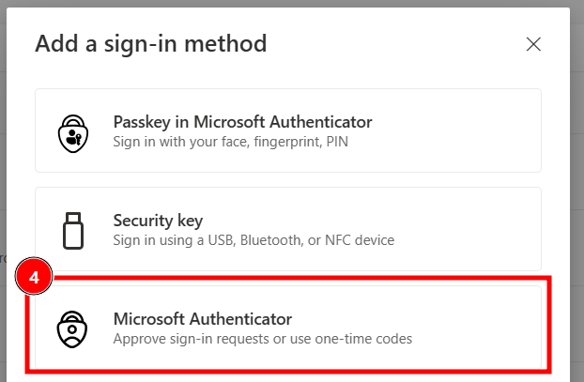Screen dimensions: 584x382
Task: Click 'Approve sign-in requests or use one-time codes'
Action: pyautogui.click(x=263, y=338)
